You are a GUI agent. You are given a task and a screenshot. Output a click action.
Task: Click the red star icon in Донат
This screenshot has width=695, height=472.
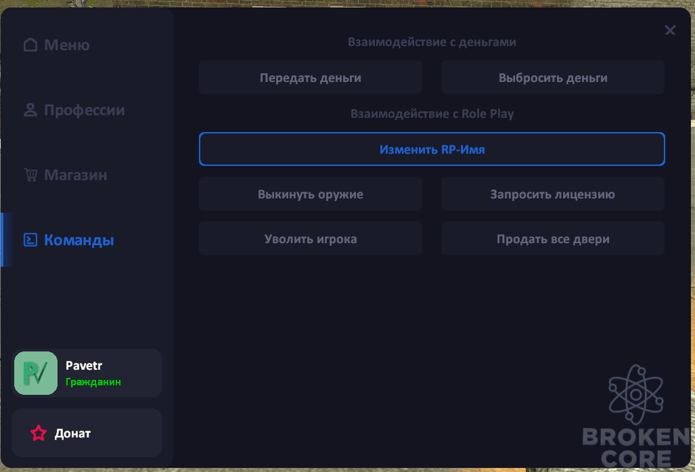pos(39,433)
